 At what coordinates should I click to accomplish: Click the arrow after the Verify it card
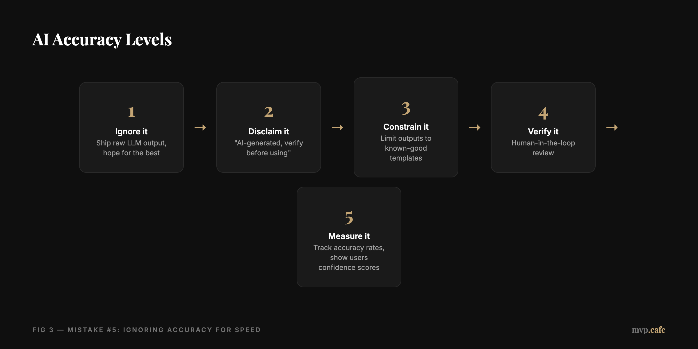point(612,127)
